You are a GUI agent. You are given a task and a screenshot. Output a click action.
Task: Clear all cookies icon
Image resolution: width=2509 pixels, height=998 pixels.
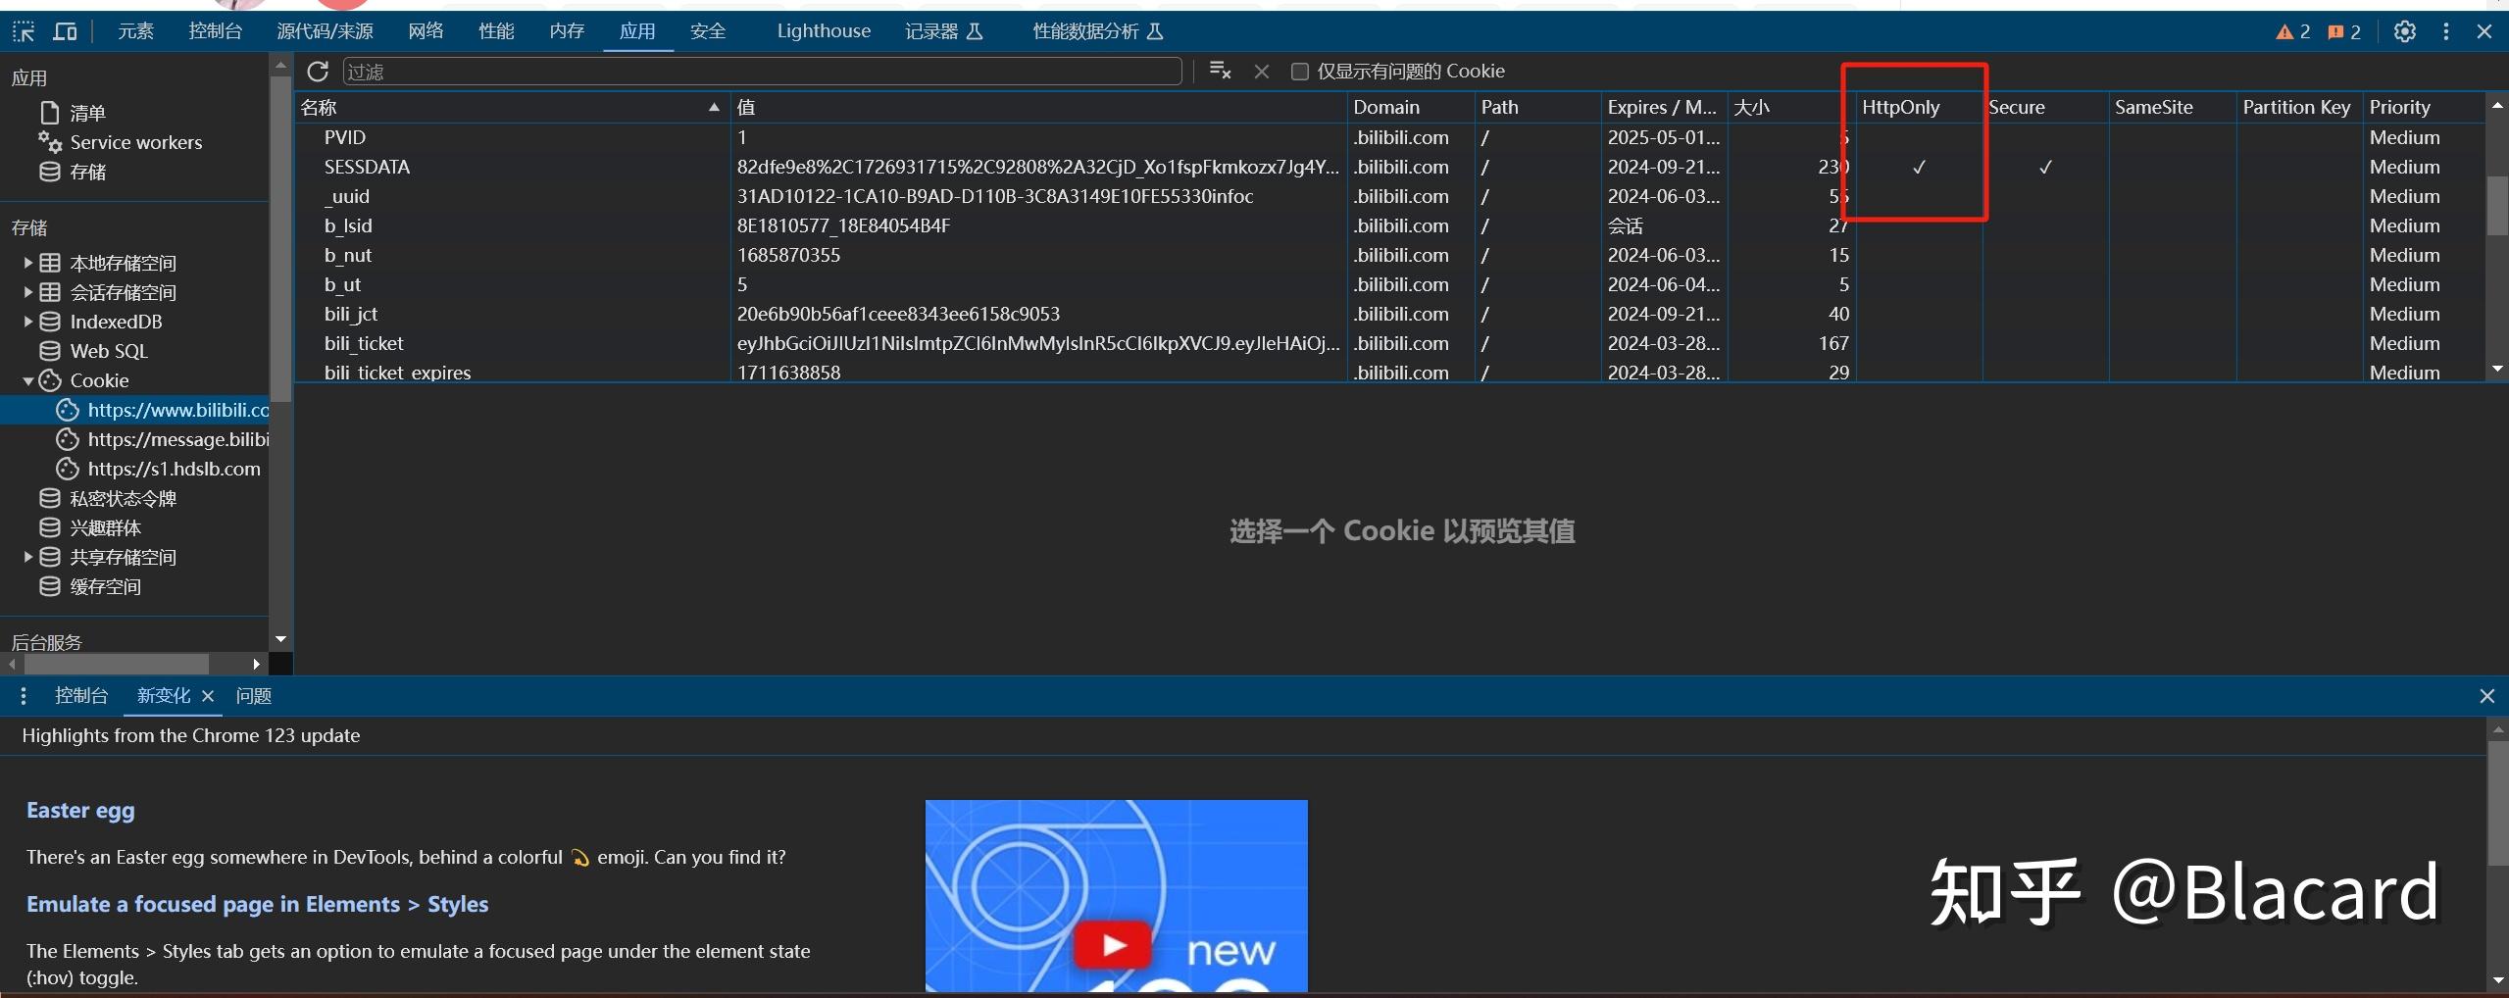click(x=1220, y=71)
